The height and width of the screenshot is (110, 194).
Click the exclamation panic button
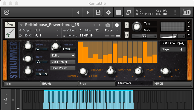pos(175,12)
